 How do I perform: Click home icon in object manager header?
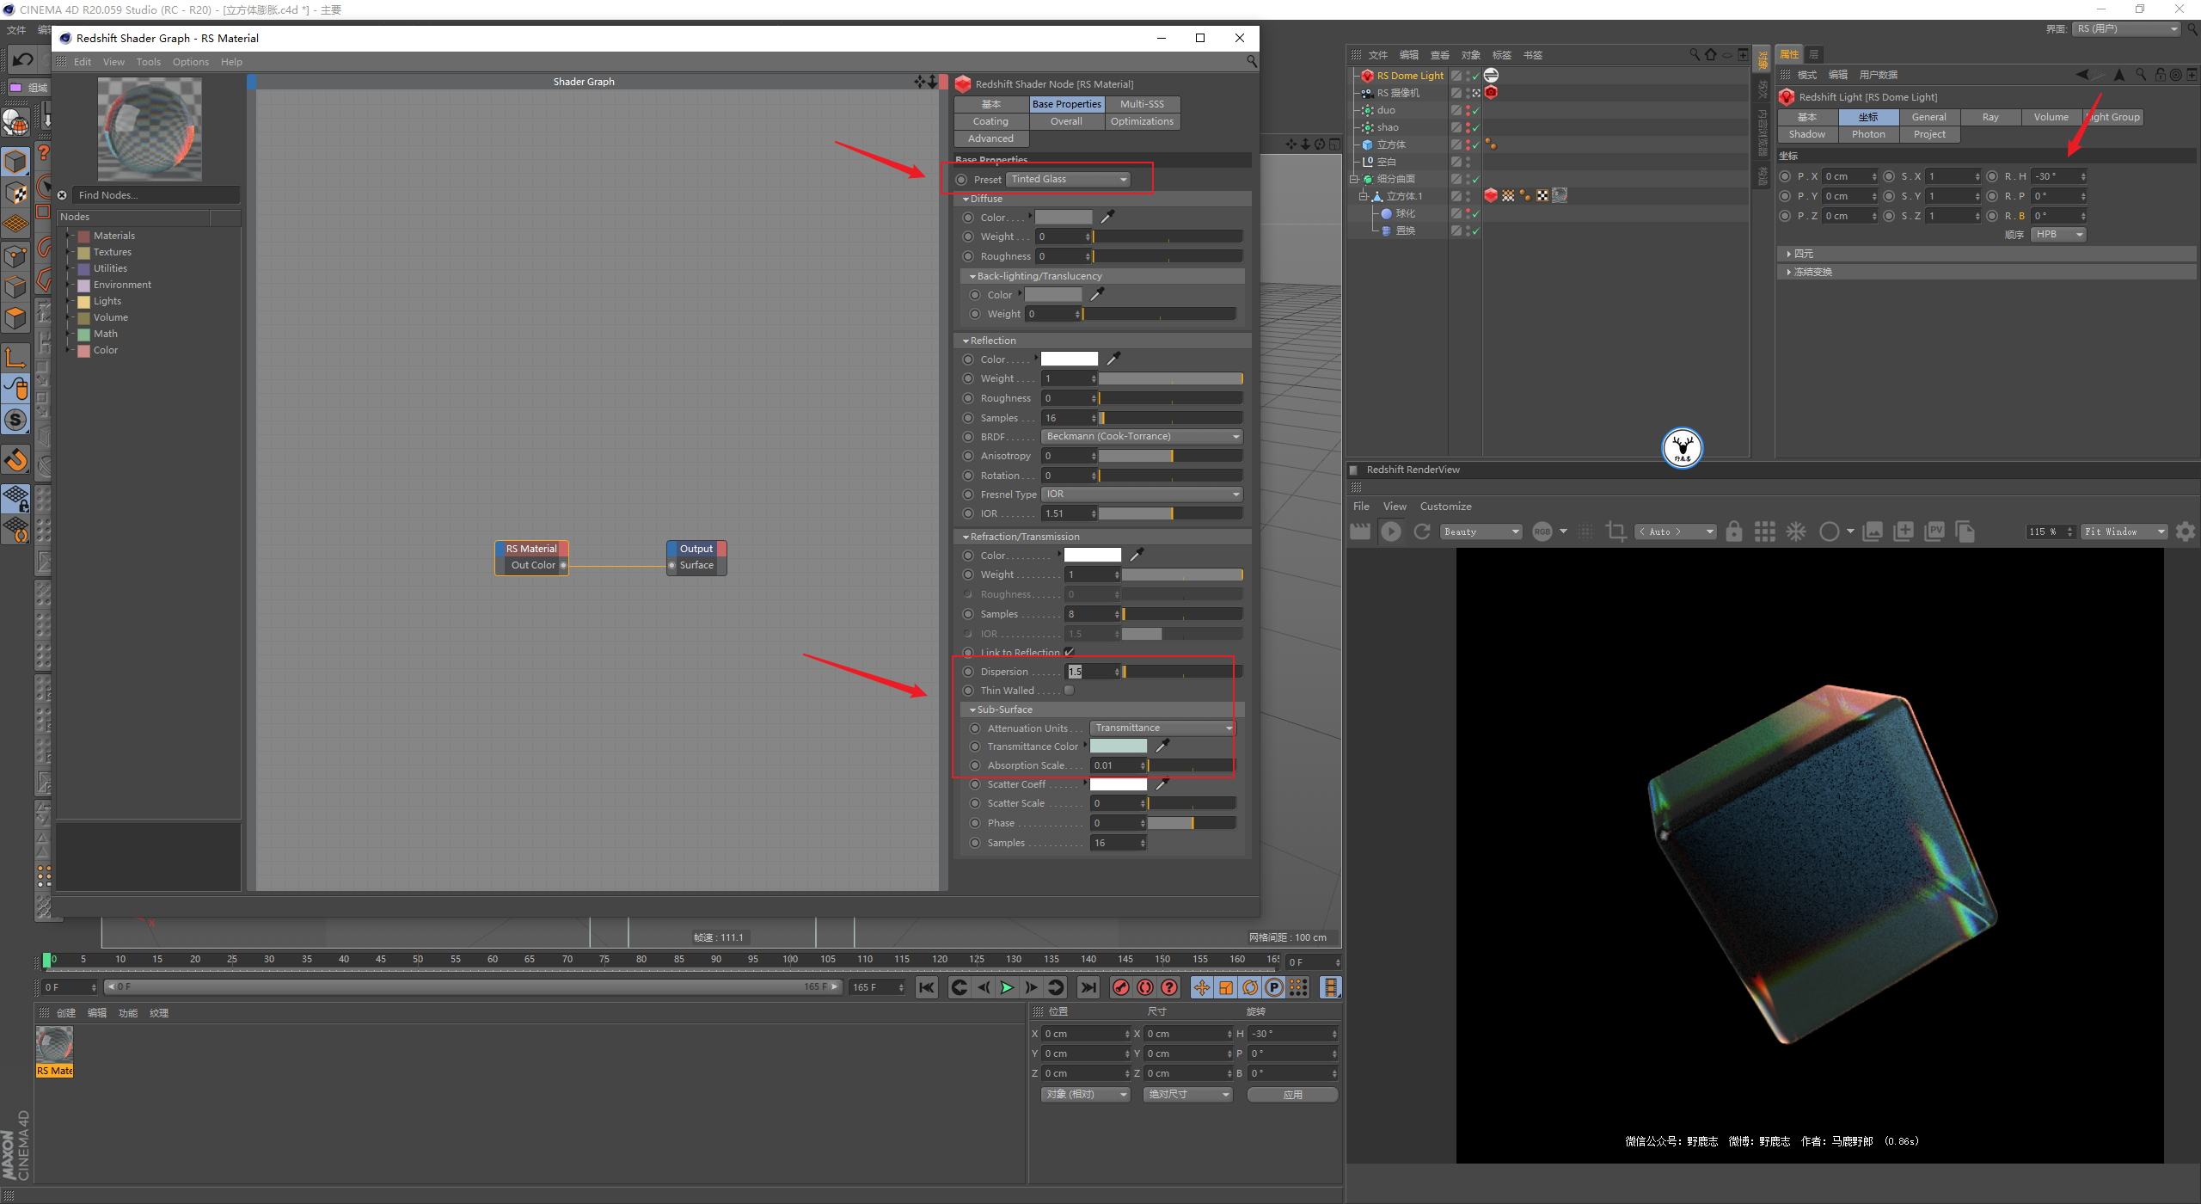[1711, 54]
